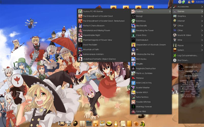Expand the Other submenu arrow
This screenshot has width=204, height=127.
202,30
